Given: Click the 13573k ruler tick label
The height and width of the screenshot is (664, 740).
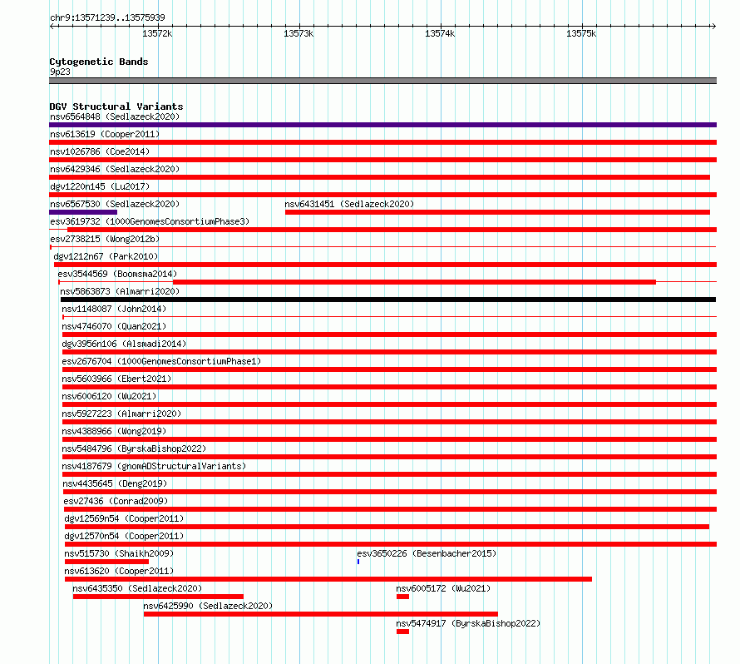Looking at the screenshot, I should pos(298,33).
